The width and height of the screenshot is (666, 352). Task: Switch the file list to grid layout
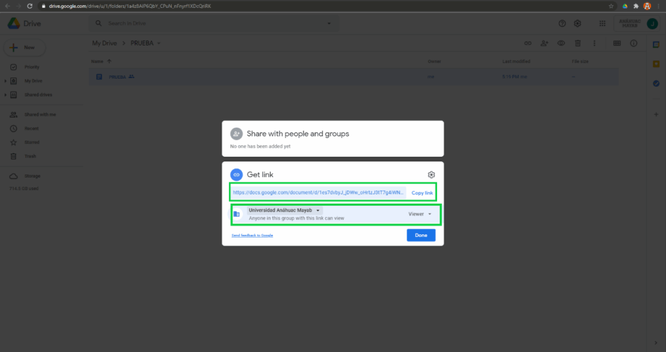(x=617, y=43)
